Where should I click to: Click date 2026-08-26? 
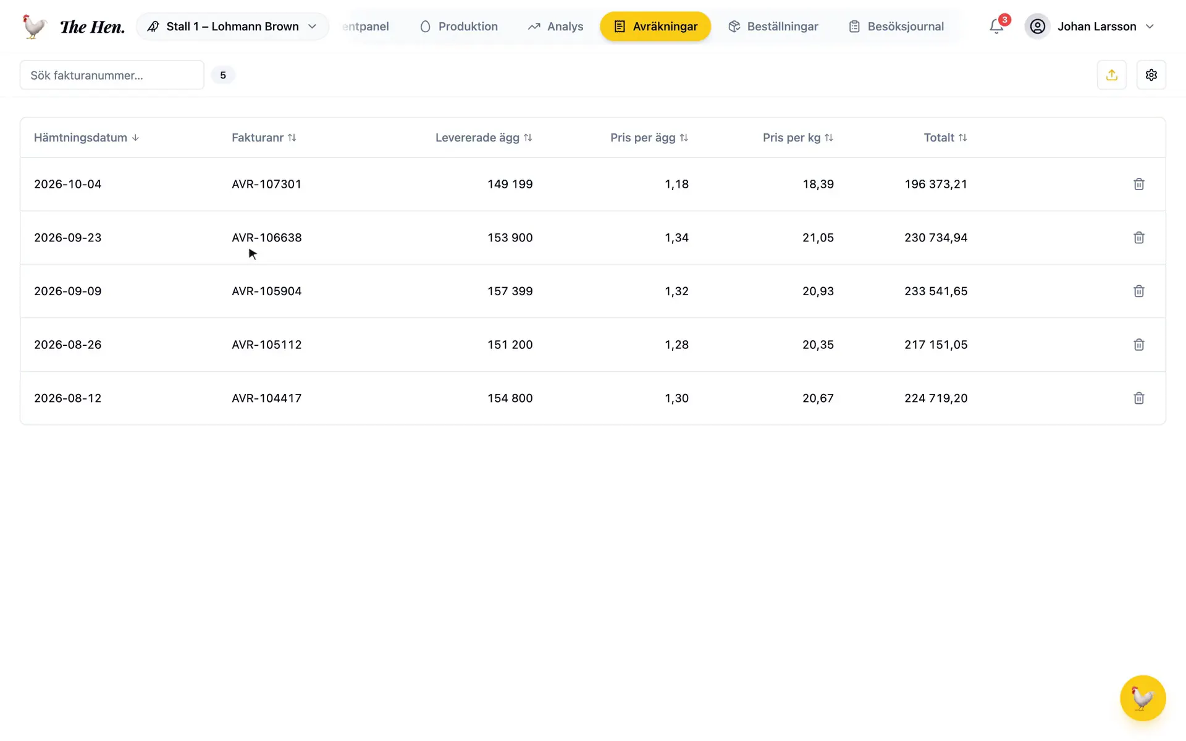(x=67, y=345)
